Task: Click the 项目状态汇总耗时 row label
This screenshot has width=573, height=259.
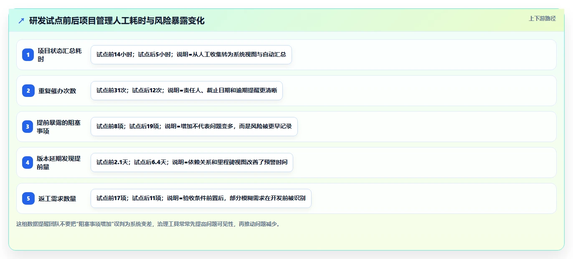Action: tap(59, 55)
